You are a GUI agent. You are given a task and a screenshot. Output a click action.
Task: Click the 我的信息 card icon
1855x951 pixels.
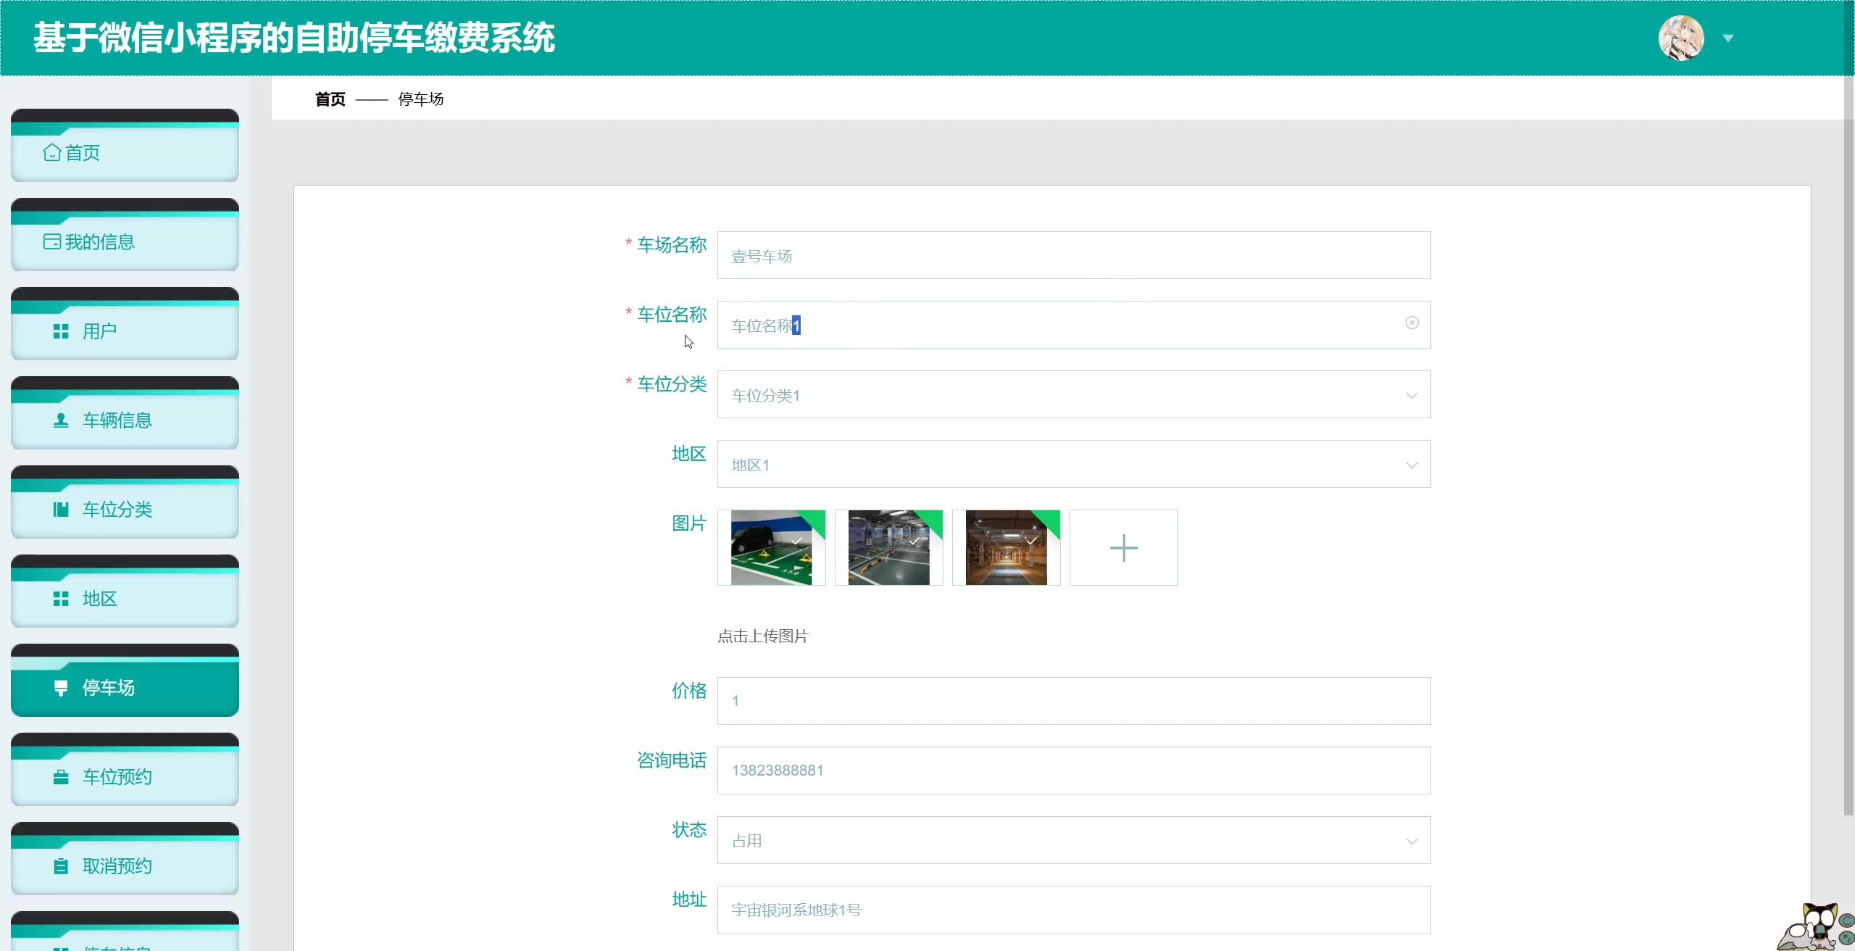point(52,241)
